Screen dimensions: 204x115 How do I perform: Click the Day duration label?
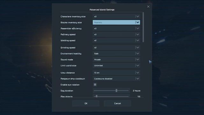pos(67,91)
